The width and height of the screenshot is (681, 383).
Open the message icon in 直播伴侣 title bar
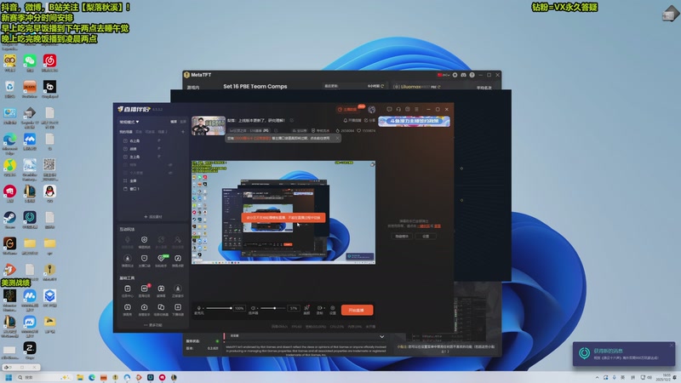pyautogui.click(x=389, y=110)
